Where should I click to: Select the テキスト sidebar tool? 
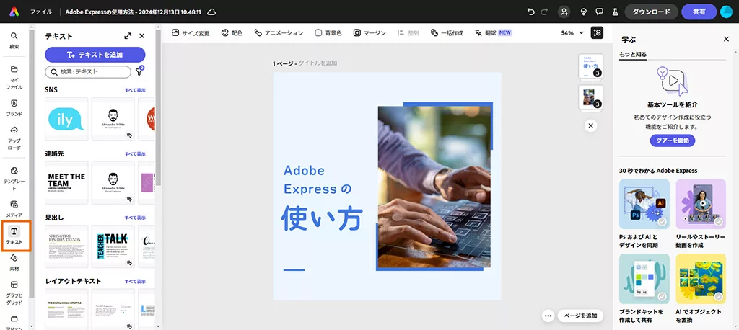point(14,236)
